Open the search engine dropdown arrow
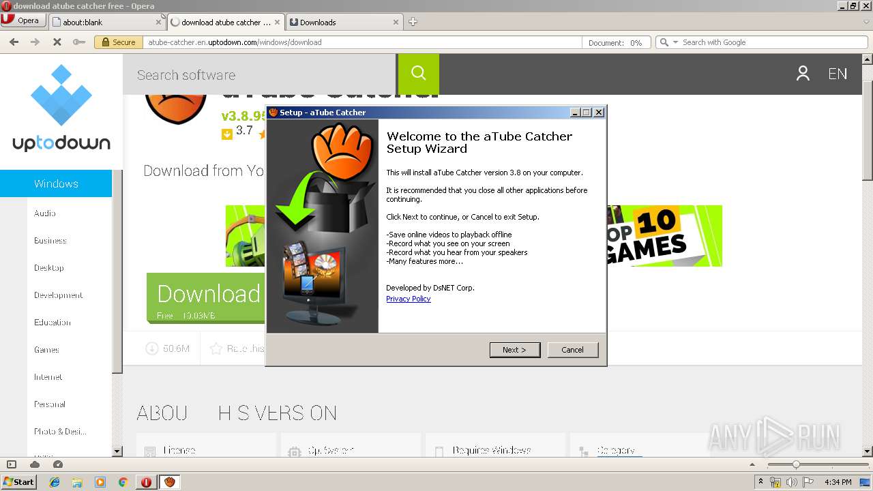873x491 pixels. tap(676, 42)
